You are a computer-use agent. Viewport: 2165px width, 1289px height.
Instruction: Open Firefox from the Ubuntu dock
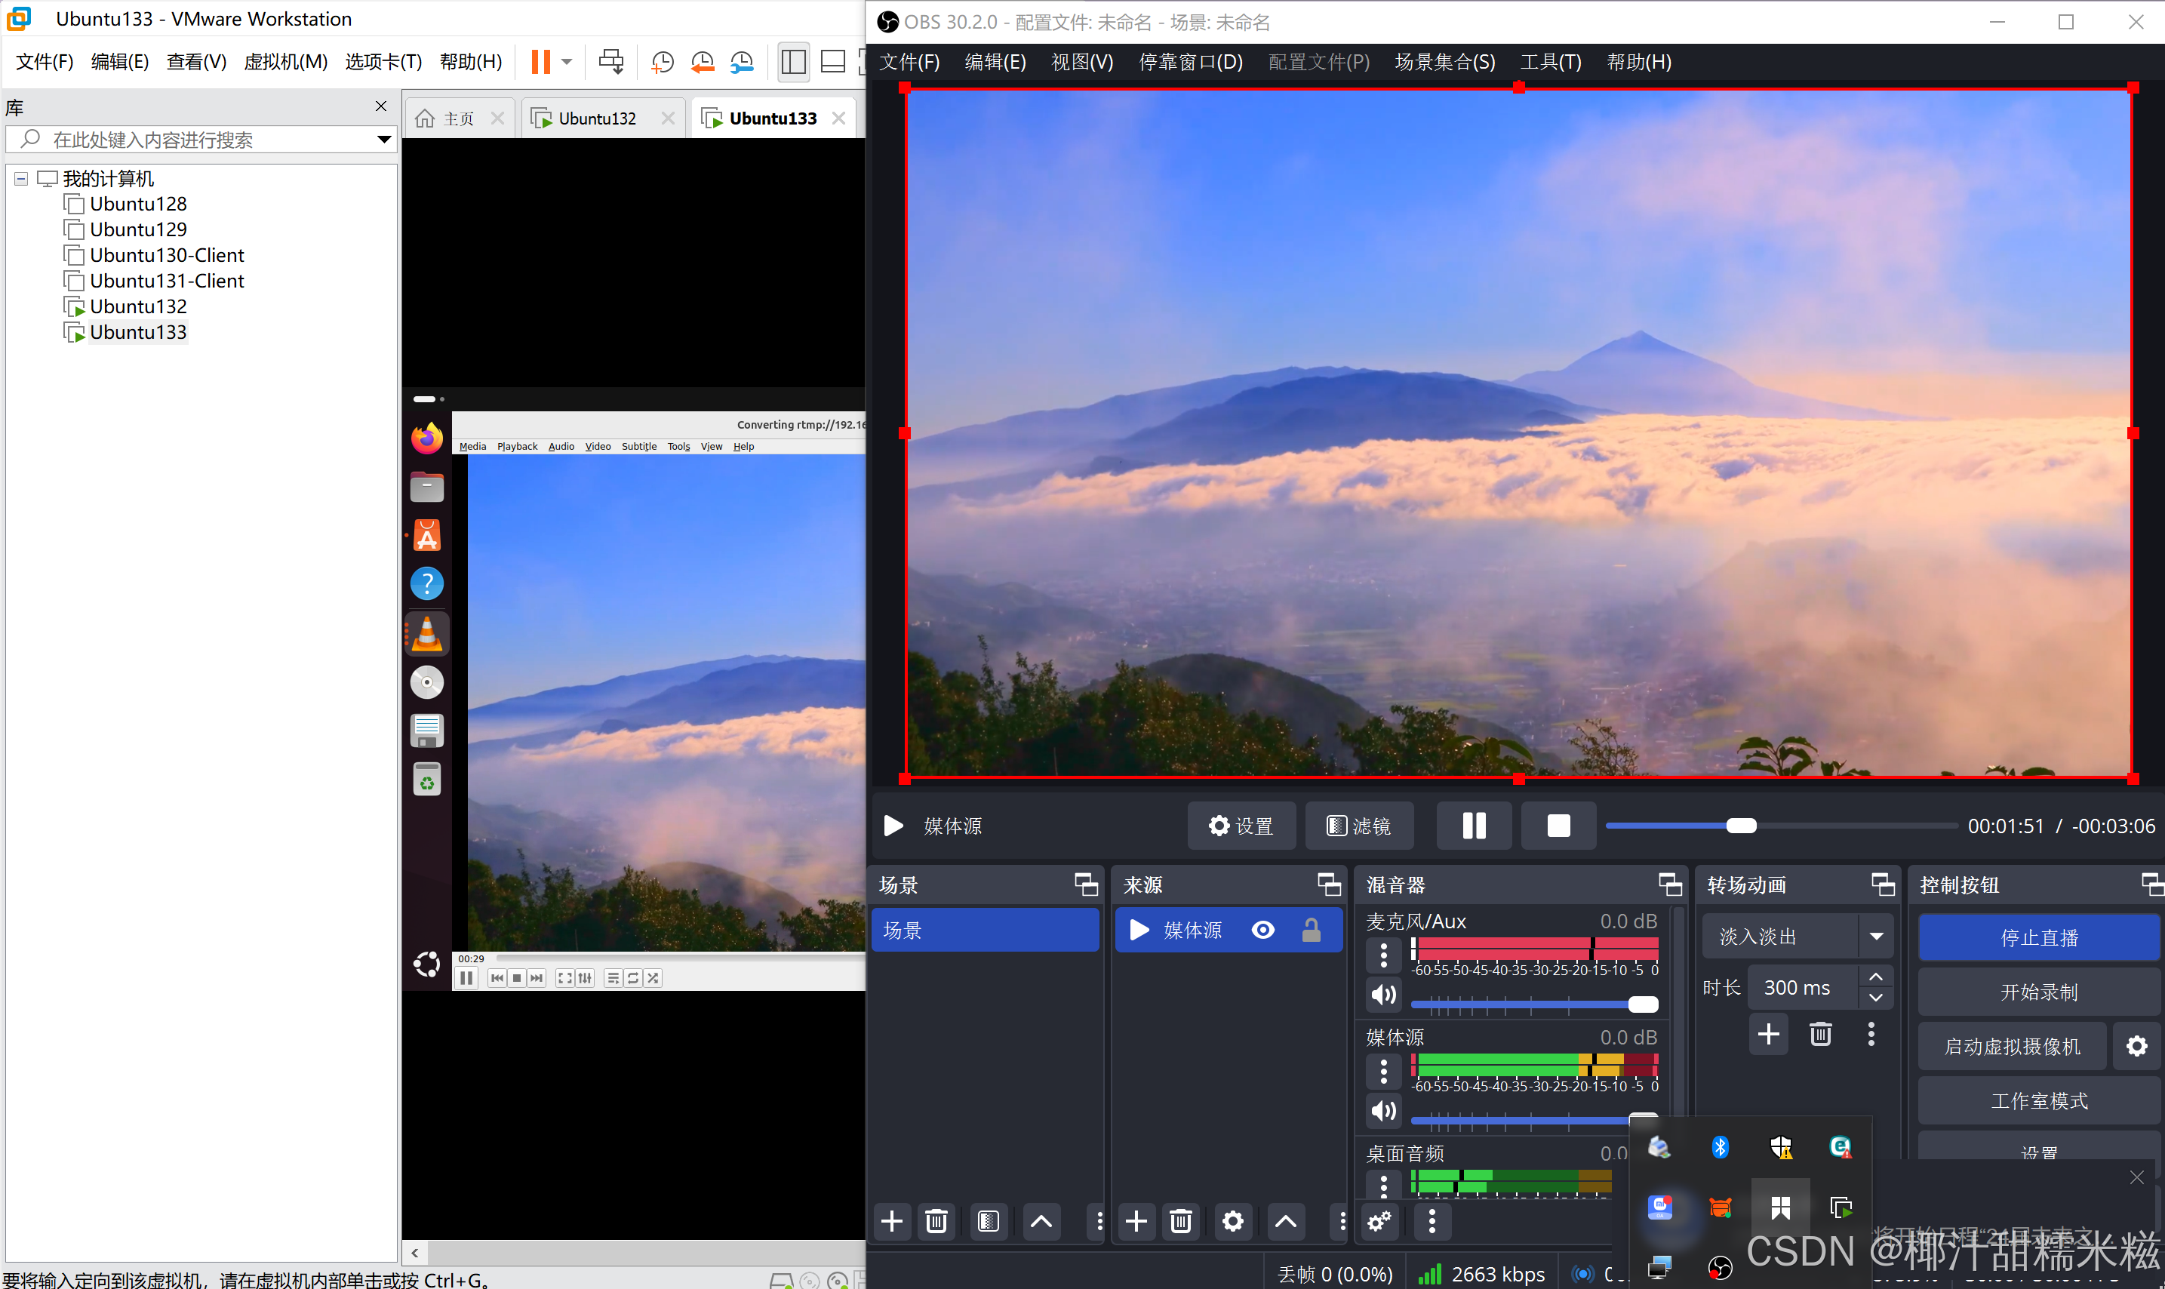click(x=426, y=438)
